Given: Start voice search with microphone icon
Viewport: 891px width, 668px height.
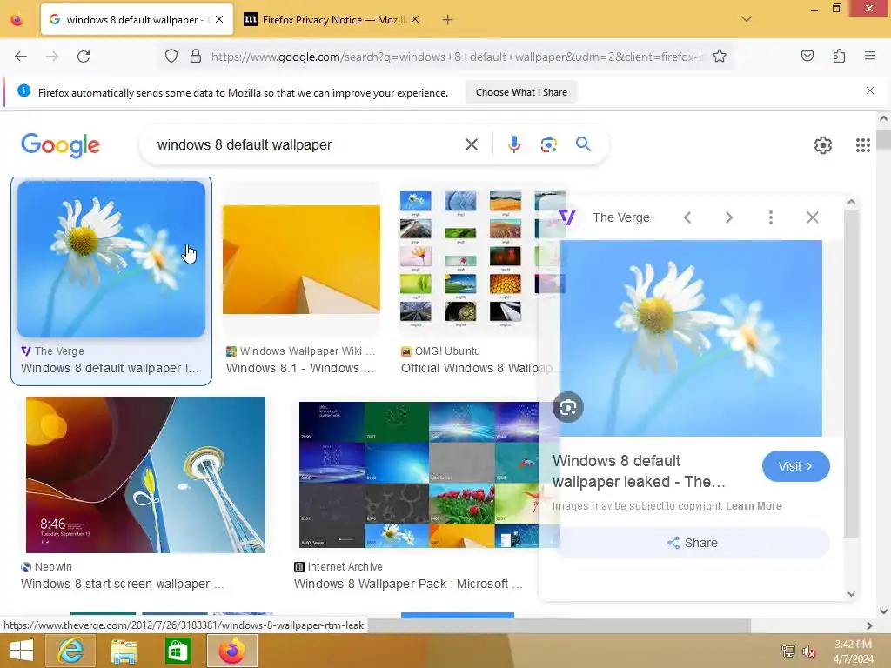Looking at the screenshot, I should pyautogui.click(x=513, y=145).
